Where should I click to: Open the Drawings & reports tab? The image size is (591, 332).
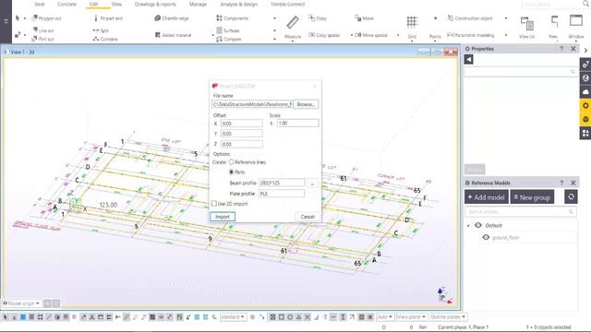click(x=155, y=4)
